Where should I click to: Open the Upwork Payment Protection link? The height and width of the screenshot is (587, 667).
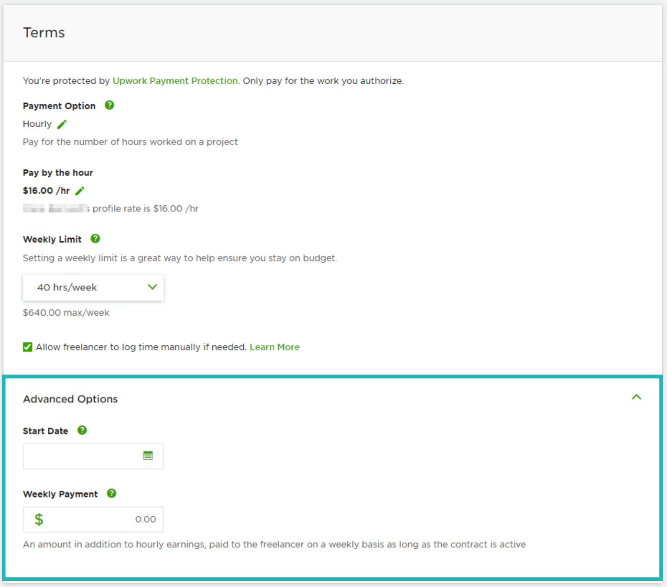(175, 81)
